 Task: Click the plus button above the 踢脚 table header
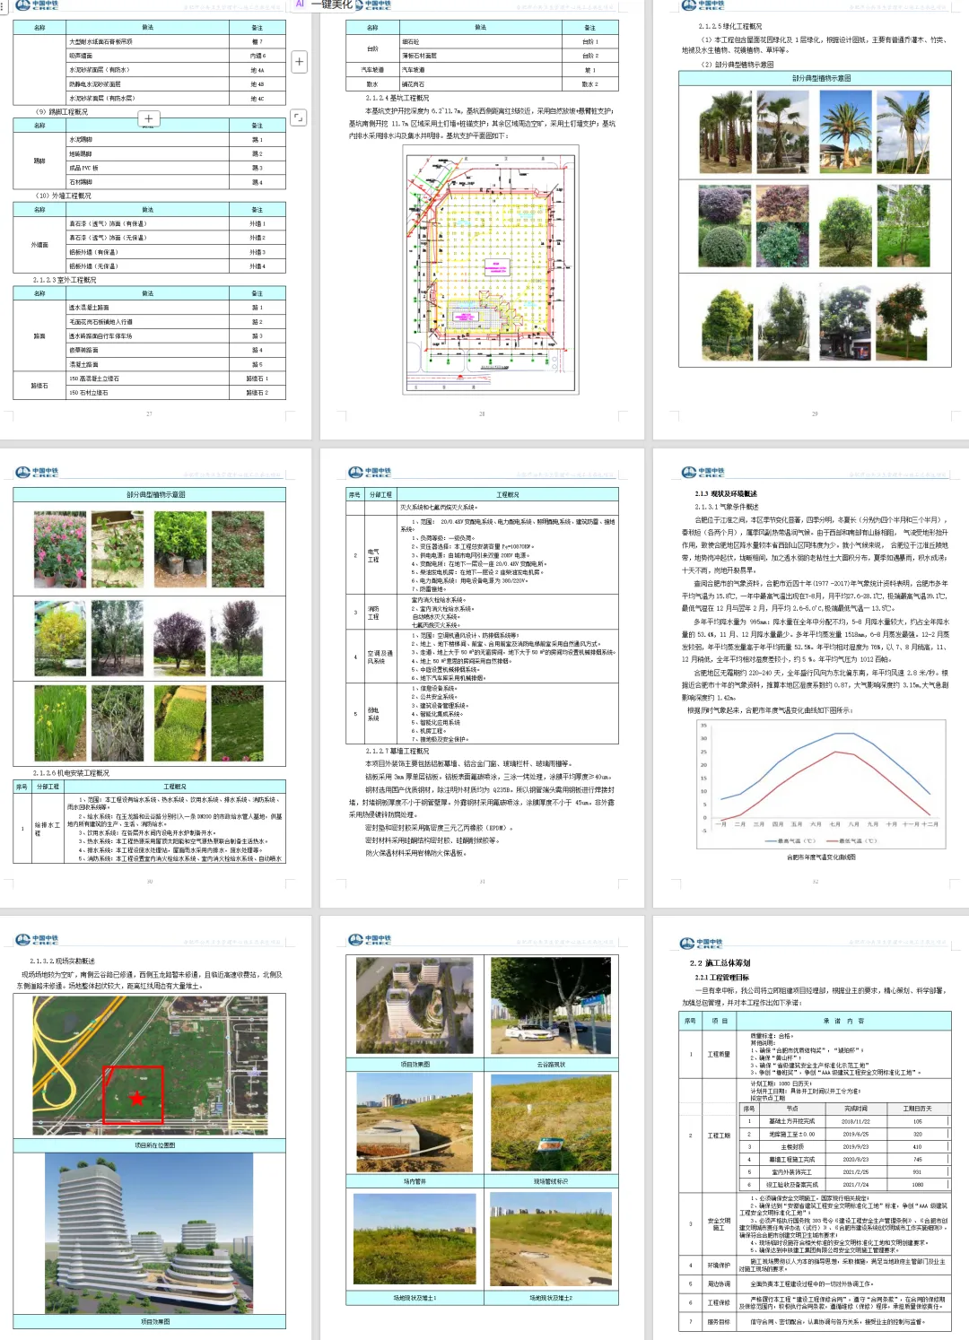tap(149, 118)
